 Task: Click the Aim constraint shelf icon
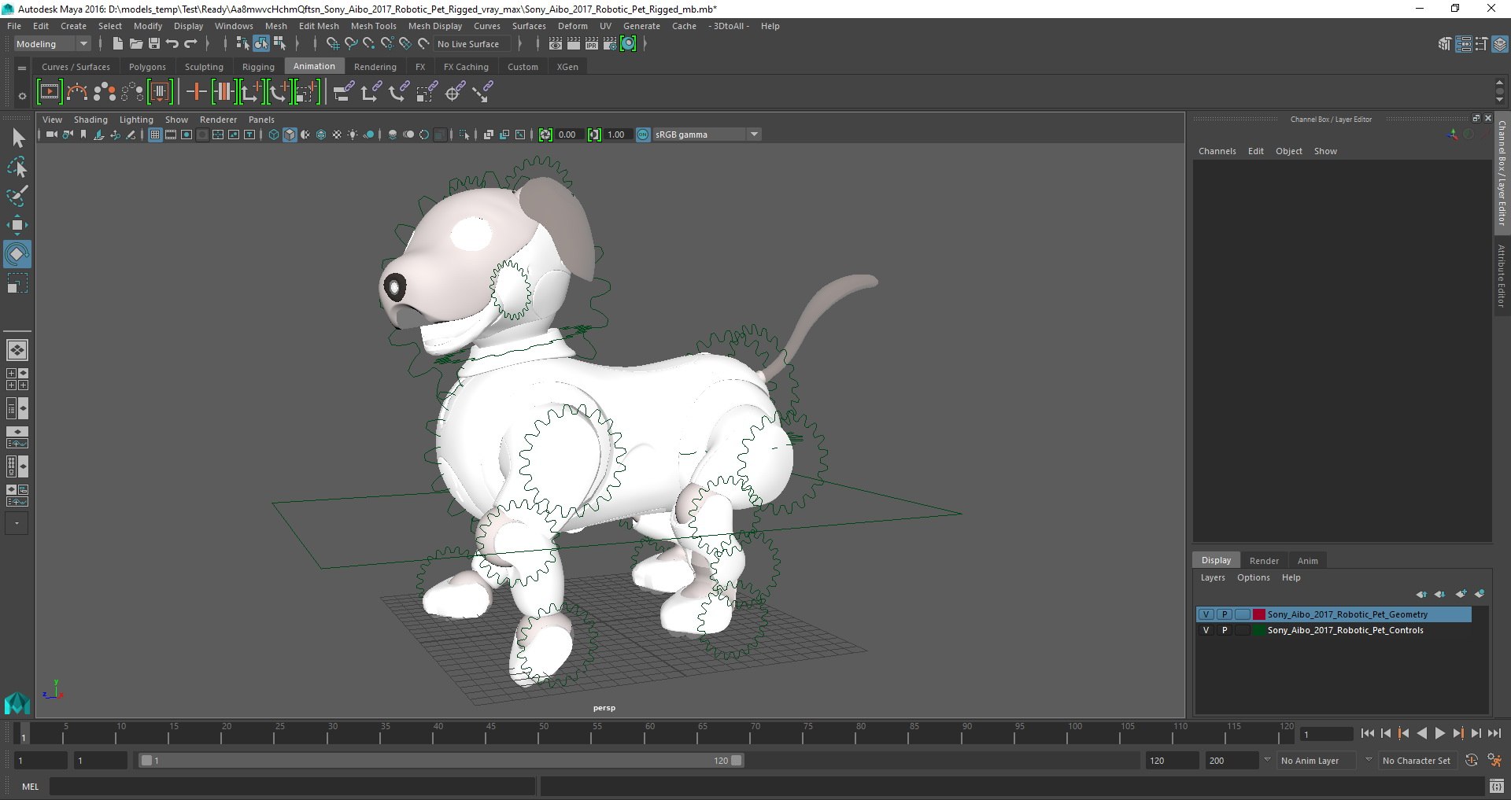(454, 92)
